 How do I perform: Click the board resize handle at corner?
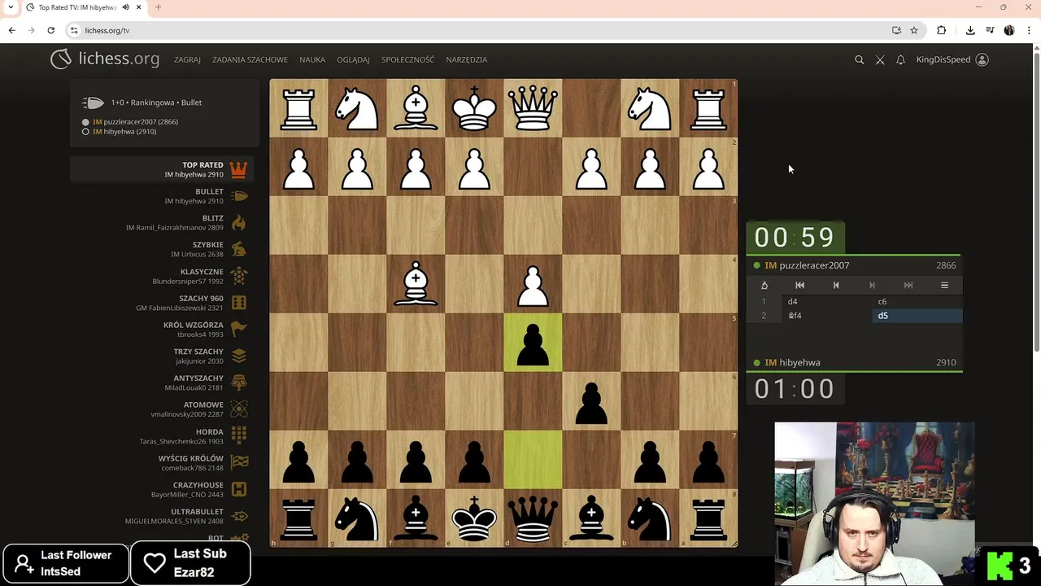pyautogui.click(x=734, y=543)
